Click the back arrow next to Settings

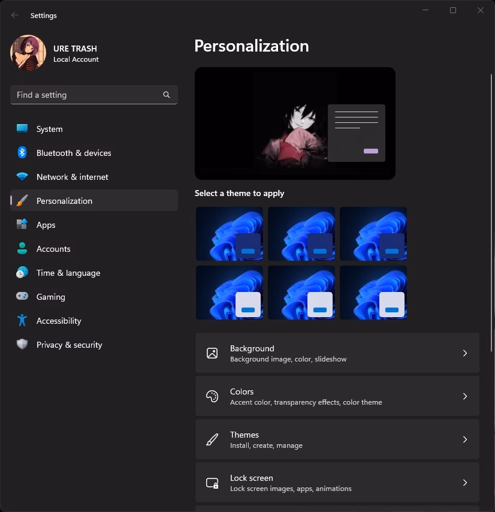pos(15,16)
